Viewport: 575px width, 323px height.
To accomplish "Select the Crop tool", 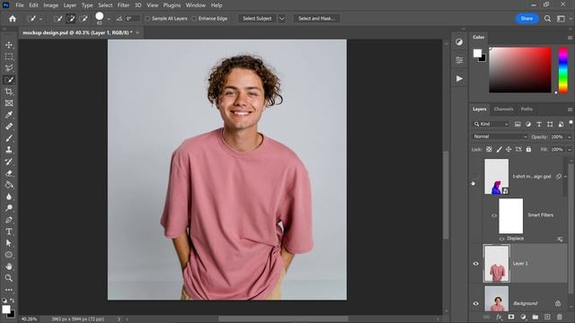I will coord(9,92).
